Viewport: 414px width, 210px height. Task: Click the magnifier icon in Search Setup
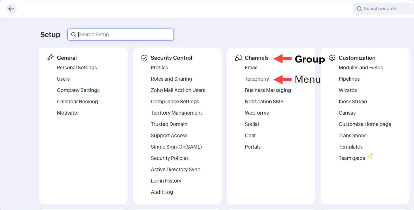73,35
